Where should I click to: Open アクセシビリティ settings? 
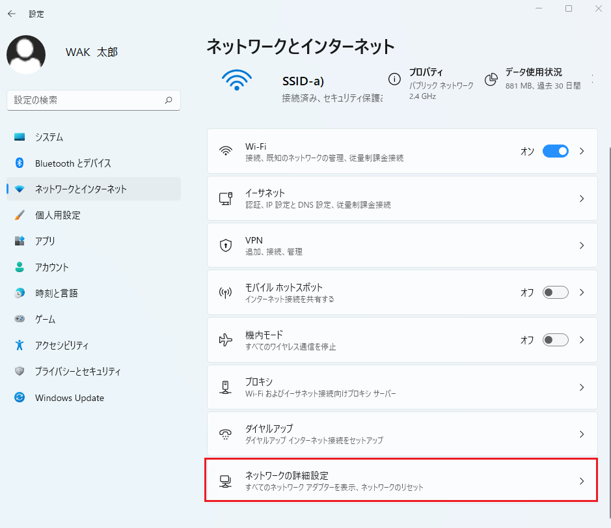(94, 345)
